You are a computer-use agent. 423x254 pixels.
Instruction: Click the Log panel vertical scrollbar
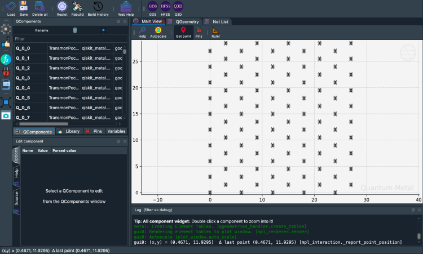(x=419, y=236)
